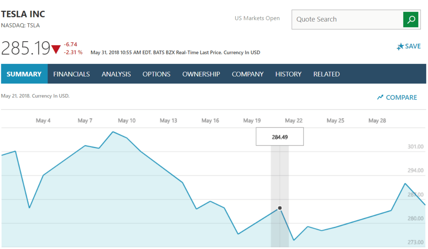View the Ownership tab
Screen dimensions: 428x249
[x=201, y=74]
